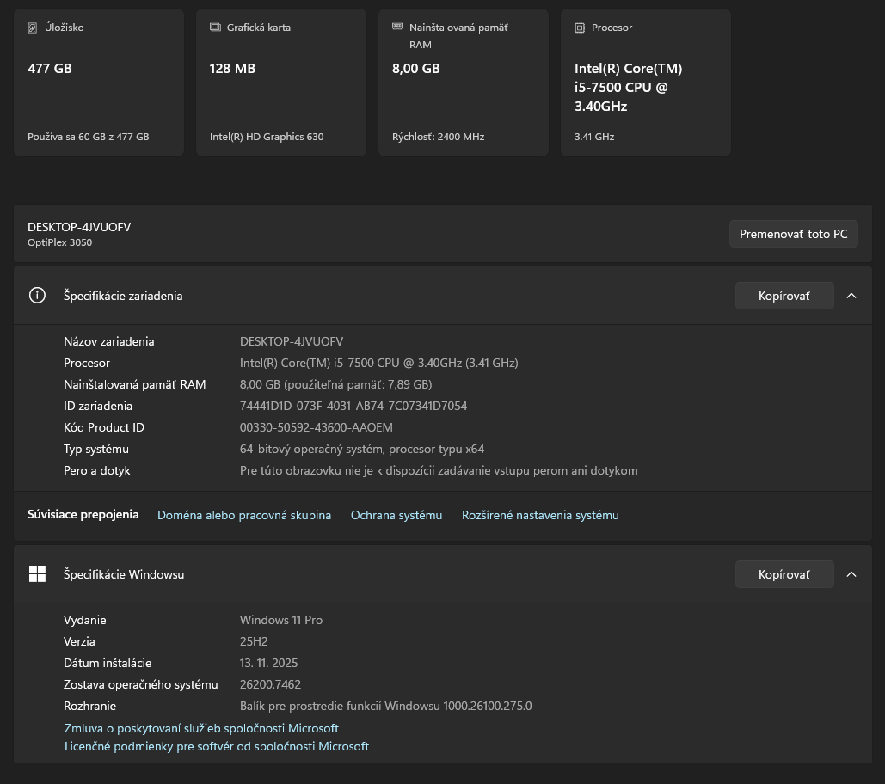This screenshot has height=784, width=885.
Task: Open Doména alebo pracovná skupina link
Action: pos(244,515)
